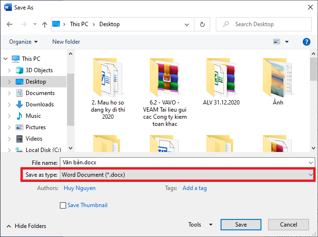Click Hide Folders
Viewport: 318px width, 237px height.
(x=26, y=226)
